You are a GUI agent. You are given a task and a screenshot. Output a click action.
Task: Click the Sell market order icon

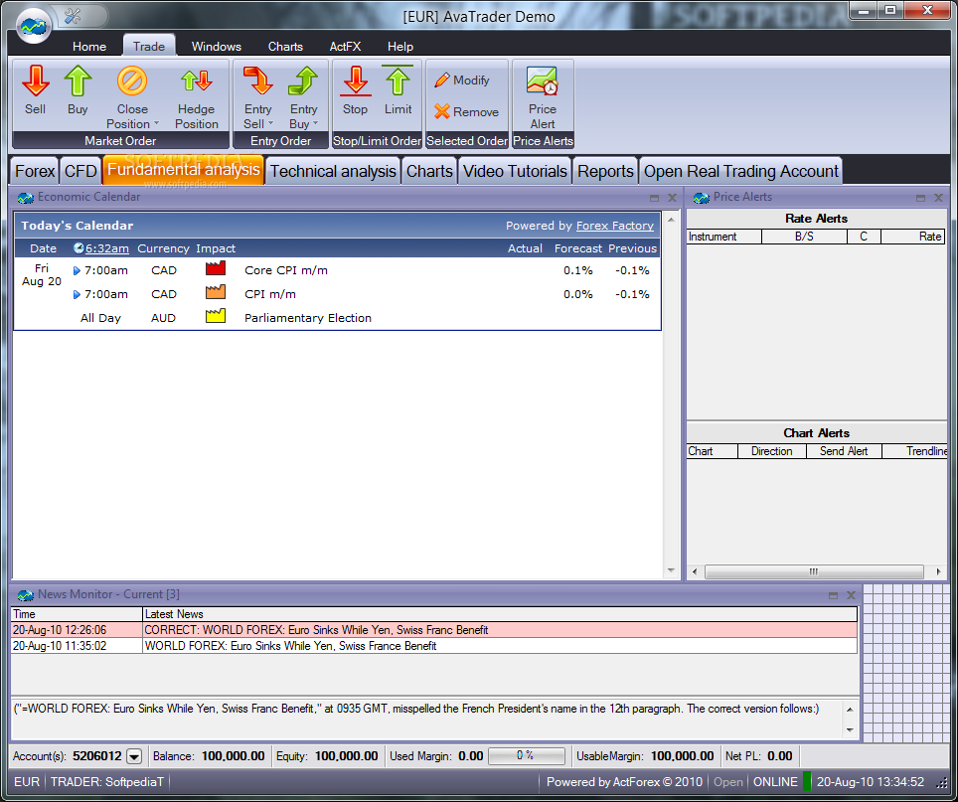point(36,89)
